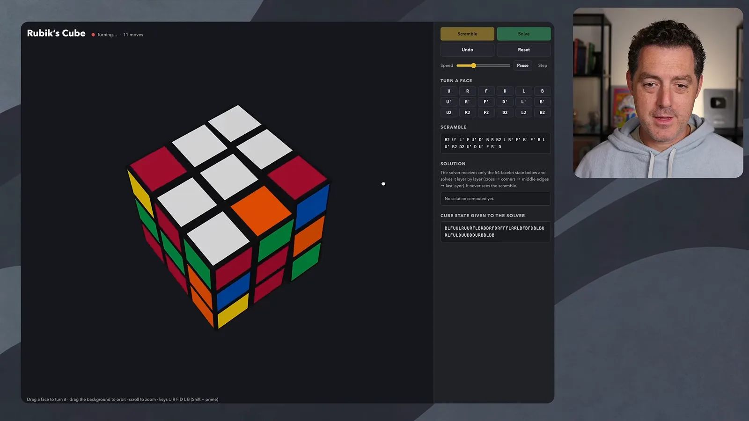Apply the U' counter-clockwise turn
The height and width of the screenshot is (421, 749).
(448, 102)
